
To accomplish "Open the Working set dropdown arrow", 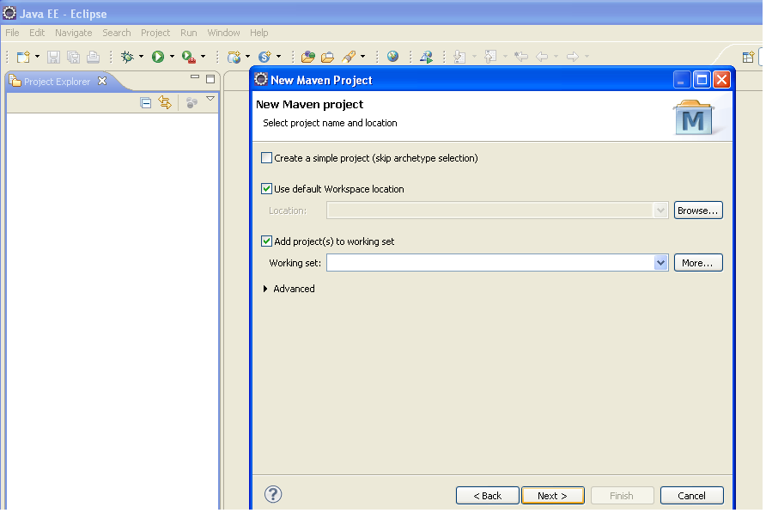I will 660,263.
